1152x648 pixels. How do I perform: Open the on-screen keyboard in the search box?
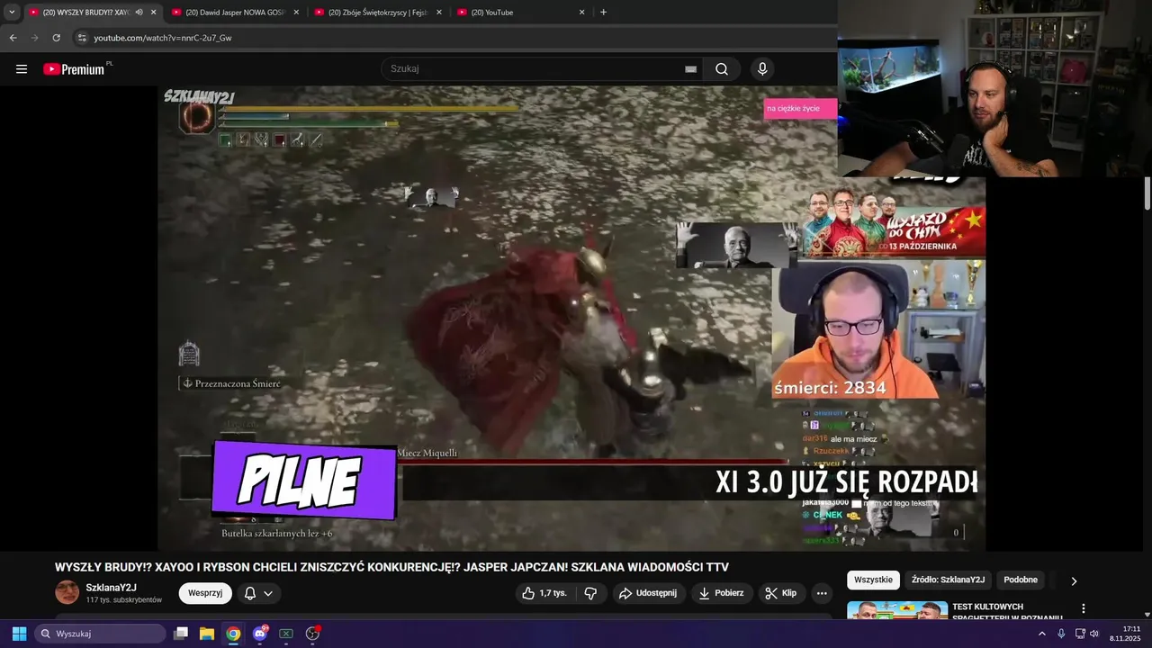coord(690,69)
